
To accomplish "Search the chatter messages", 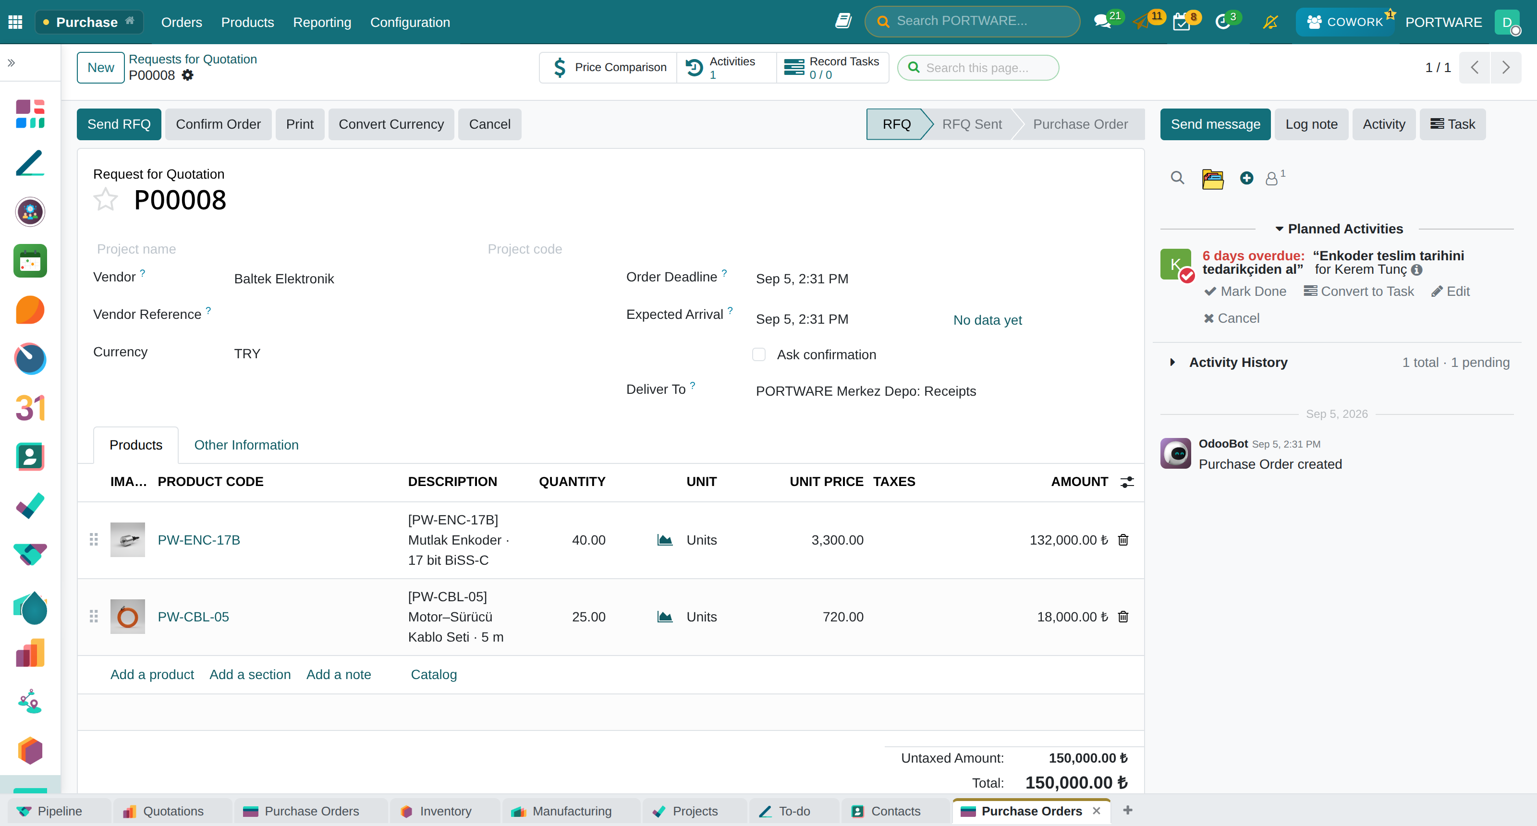I will 1177,178.
